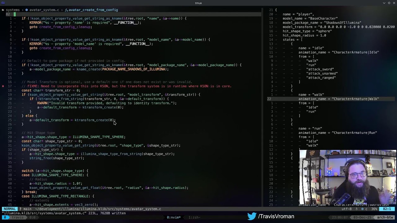Click '// Default to game package' comment

(x=74, y=61)
